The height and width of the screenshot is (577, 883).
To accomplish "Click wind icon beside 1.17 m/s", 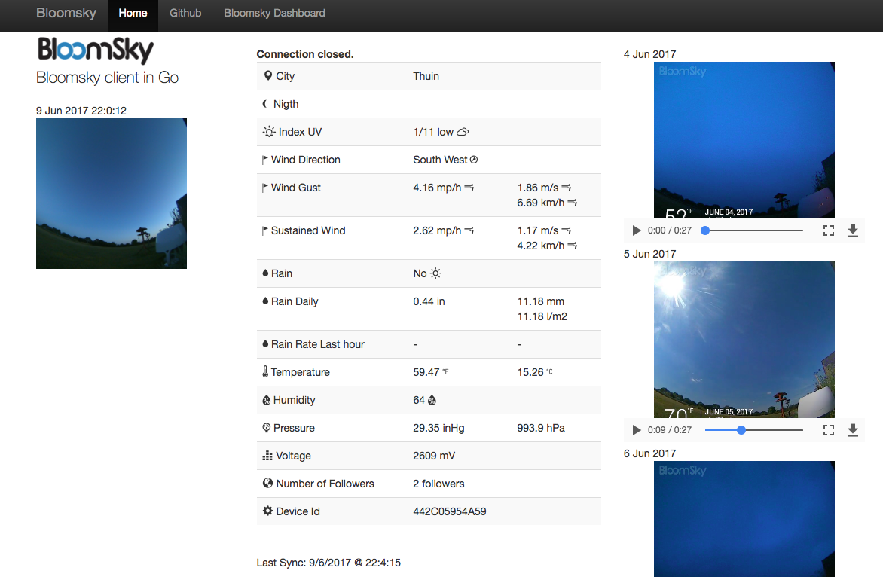I will (567, 230).
